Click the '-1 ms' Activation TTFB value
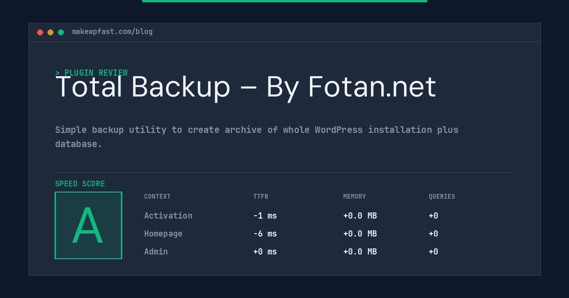Screen dimensions: 569x298 (x=265, y=216)
